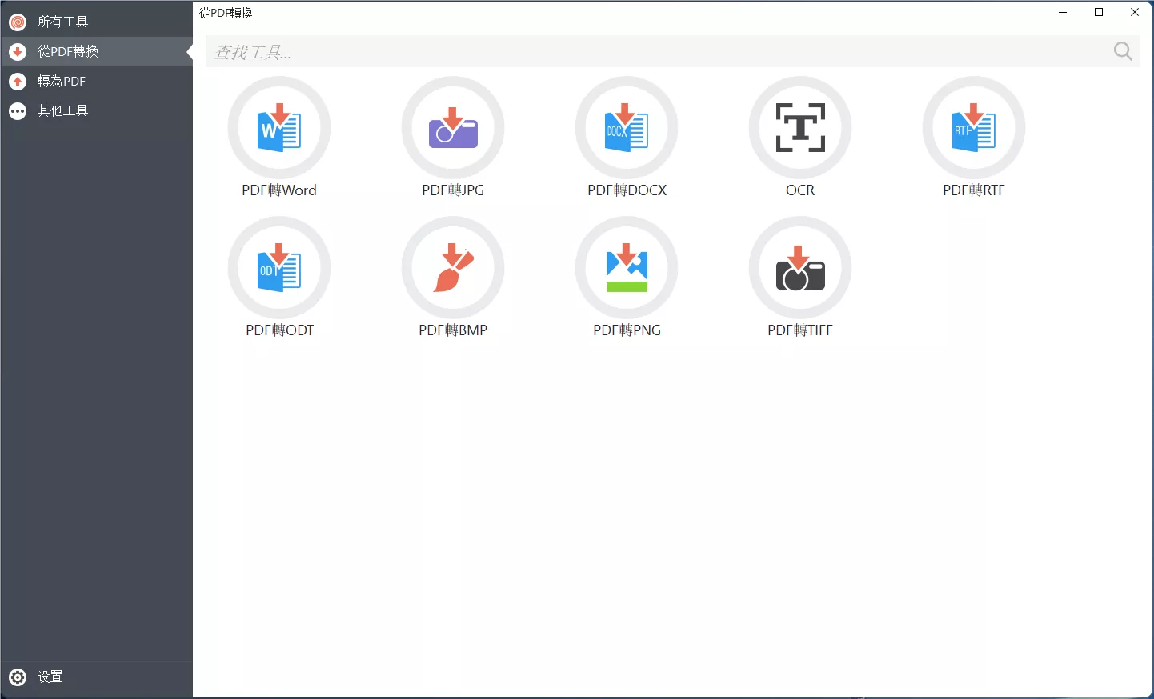Minimize the 從PDF轉換 window
Image resolution: width=1154 pixels, height=699 pixels.
tap(1063, 12)
